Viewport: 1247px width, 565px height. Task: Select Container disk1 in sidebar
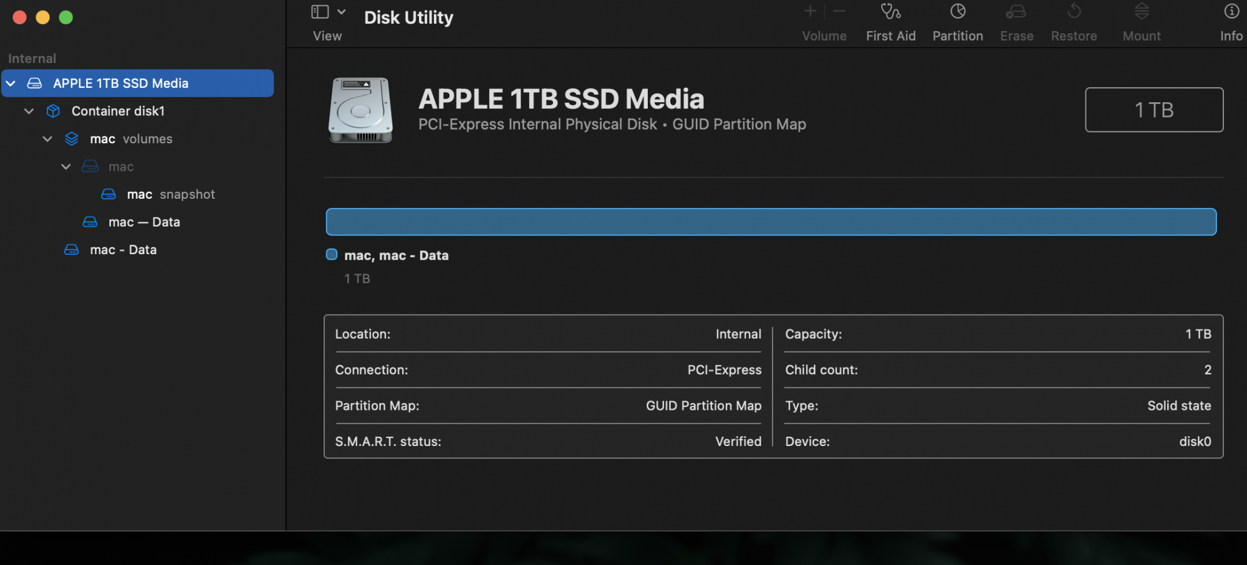point(137,111)
